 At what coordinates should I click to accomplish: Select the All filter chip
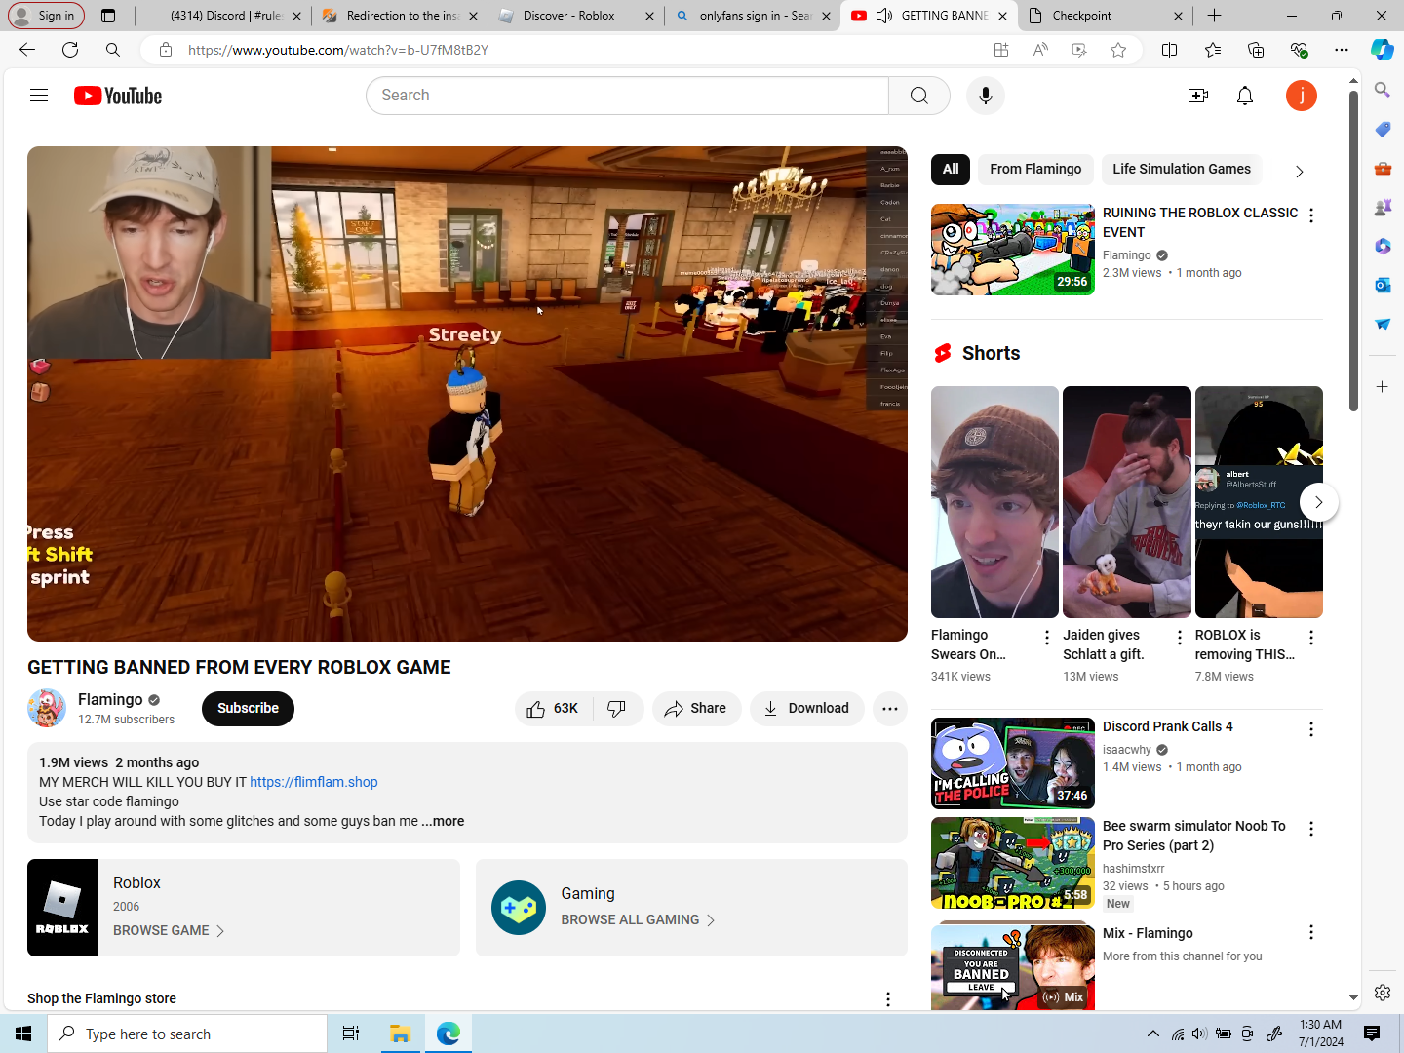point(951,169)
